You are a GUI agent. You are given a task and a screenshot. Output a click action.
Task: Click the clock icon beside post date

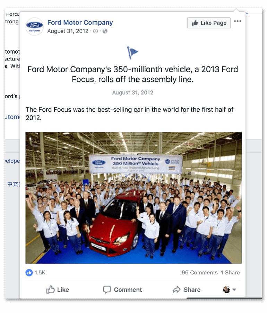pyautogui.click(x=95, y=31)
